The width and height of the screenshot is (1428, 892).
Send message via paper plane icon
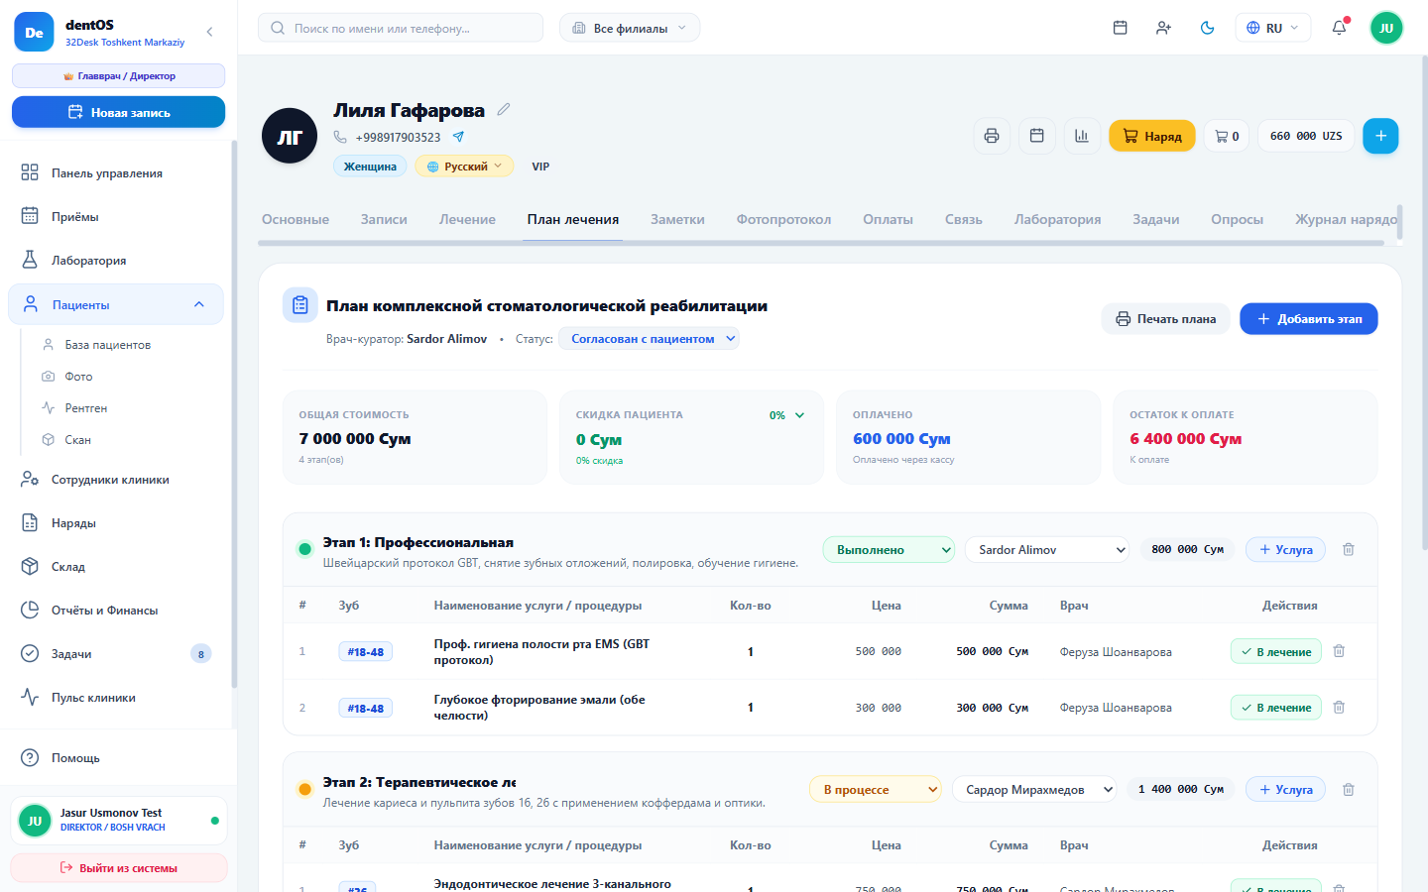tap(458, 137)
